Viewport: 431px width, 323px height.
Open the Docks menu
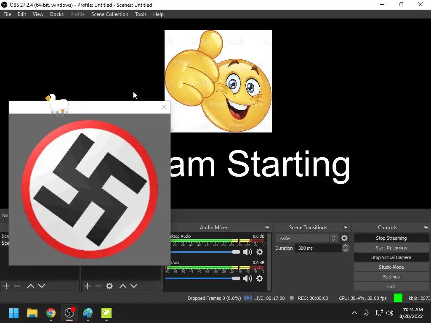pyautogui.click(x=57, y=14)
